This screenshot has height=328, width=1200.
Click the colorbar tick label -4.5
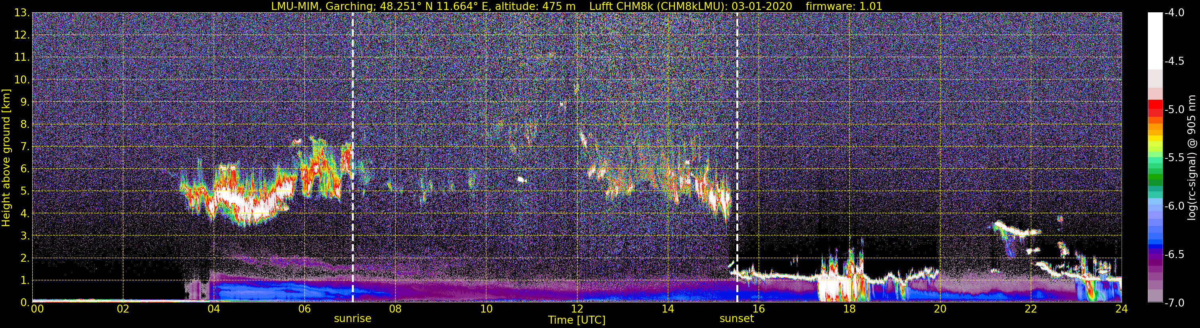1174,61
